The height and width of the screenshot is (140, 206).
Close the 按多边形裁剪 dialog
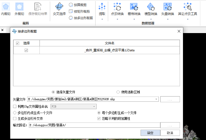point(179,31)
